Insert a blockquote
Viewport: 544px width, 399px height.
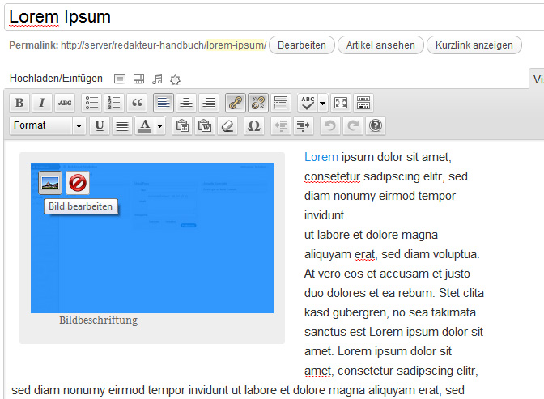(x=137, y=103)
